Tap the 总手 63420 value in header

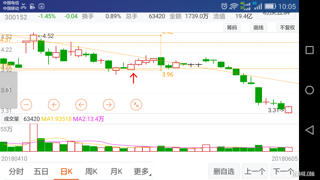(x=157, y=16)
